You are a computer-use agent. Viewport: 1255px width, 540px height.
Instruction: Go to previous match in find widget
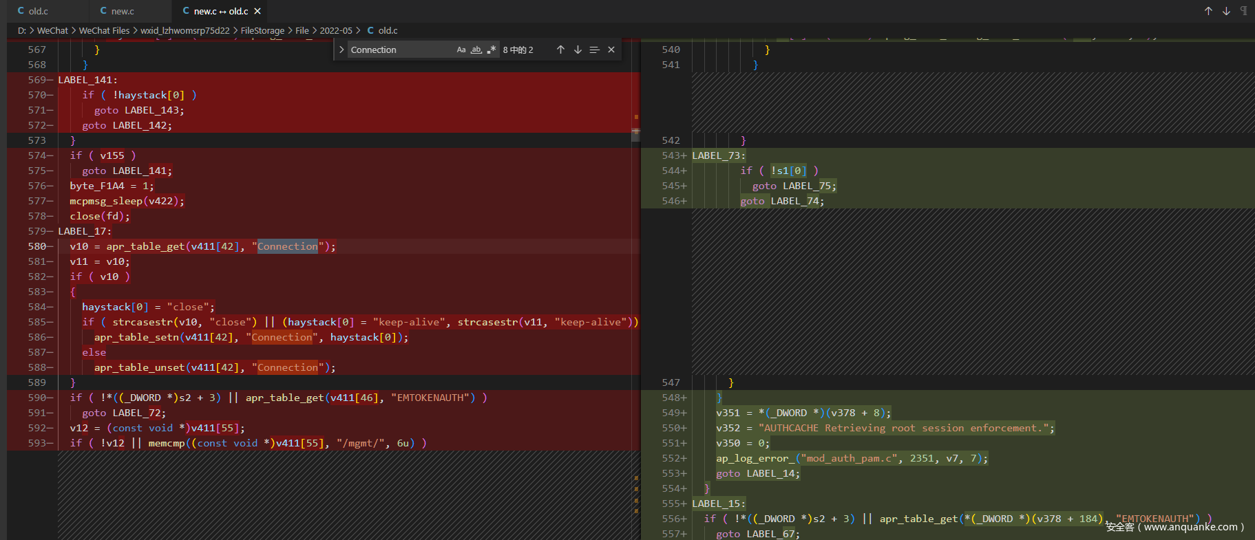[560, 50]
